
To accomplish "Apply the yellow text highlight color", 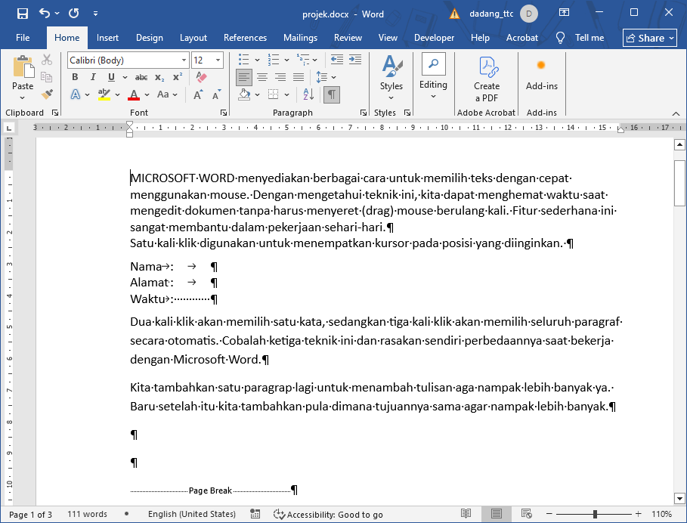I will [104, 94].
